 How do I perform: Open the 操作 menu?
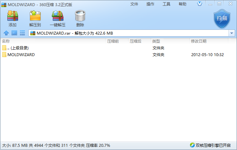click(x=150, y=4)
